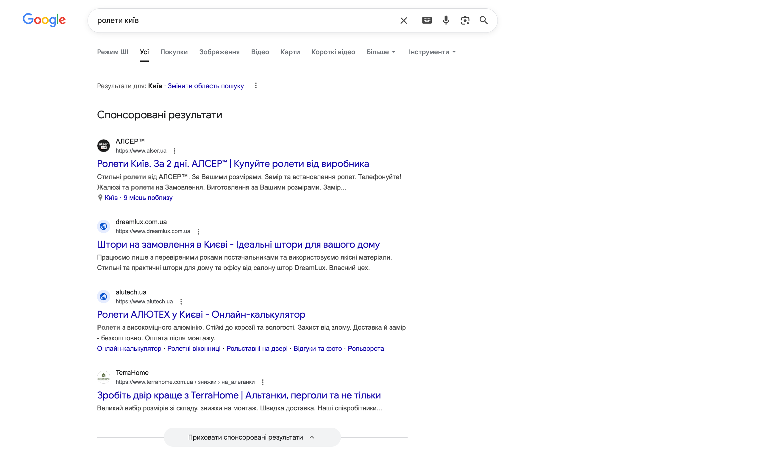Viewport: 761px width, 453px height.
Task: Open '9 місць поблизу' link
Action: pos(148,198)
